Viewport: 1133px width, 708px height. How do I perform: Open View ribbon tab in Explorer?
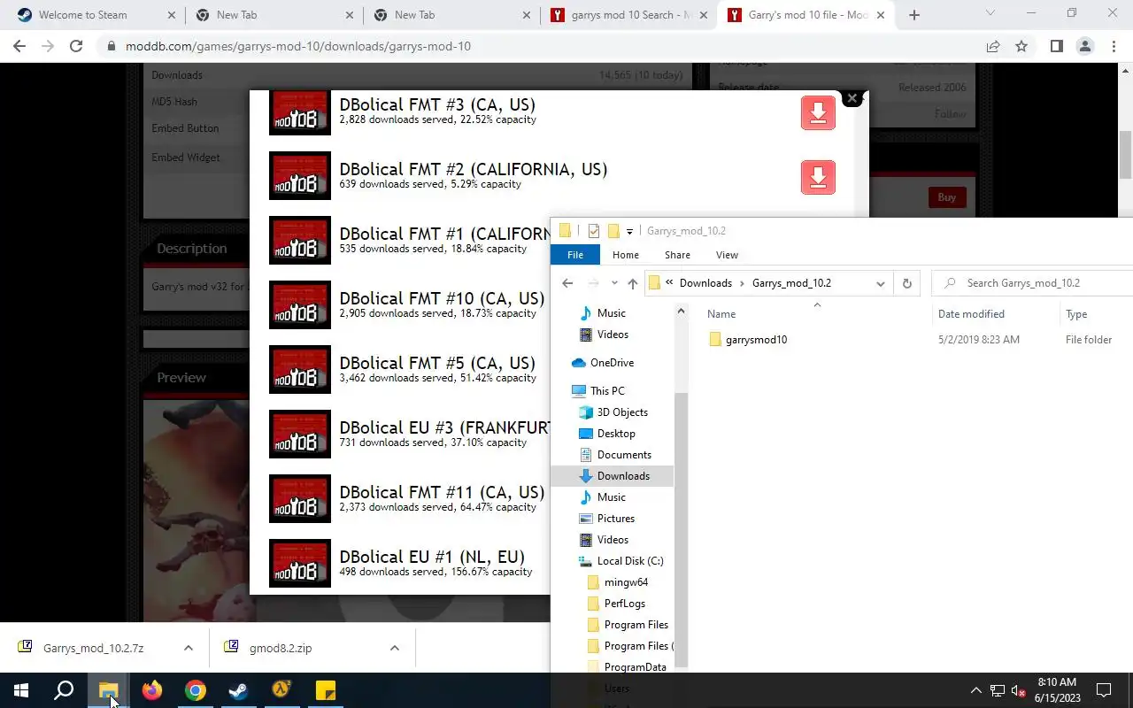[727, 255]
